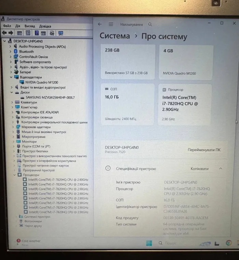Screen dimensions: 239x260
Task: Select the Комп'ютер tree item
Action: [x=29, y=107]
